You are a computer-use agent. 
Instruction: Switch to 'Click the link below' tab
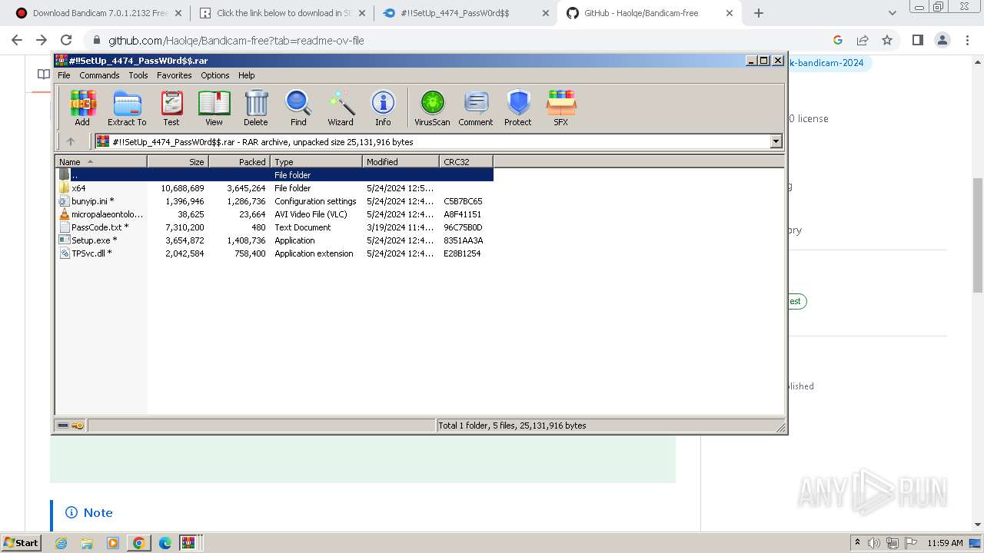pyautogui.click(x=284, y=13)
